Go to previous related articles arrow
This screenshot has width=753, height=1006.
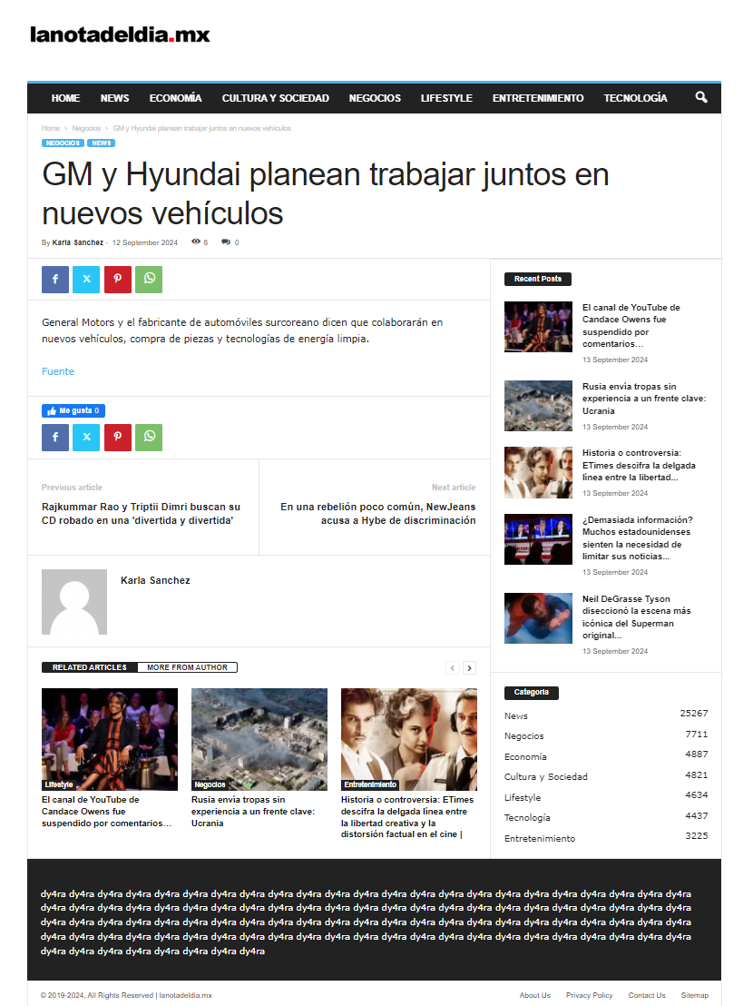(x=453, y=668)
